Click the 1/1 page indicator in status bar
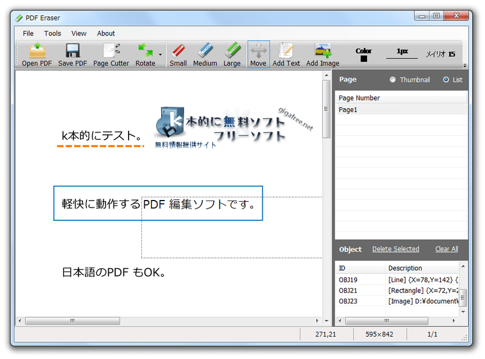 pyautogui.click(x=432, y=334)
